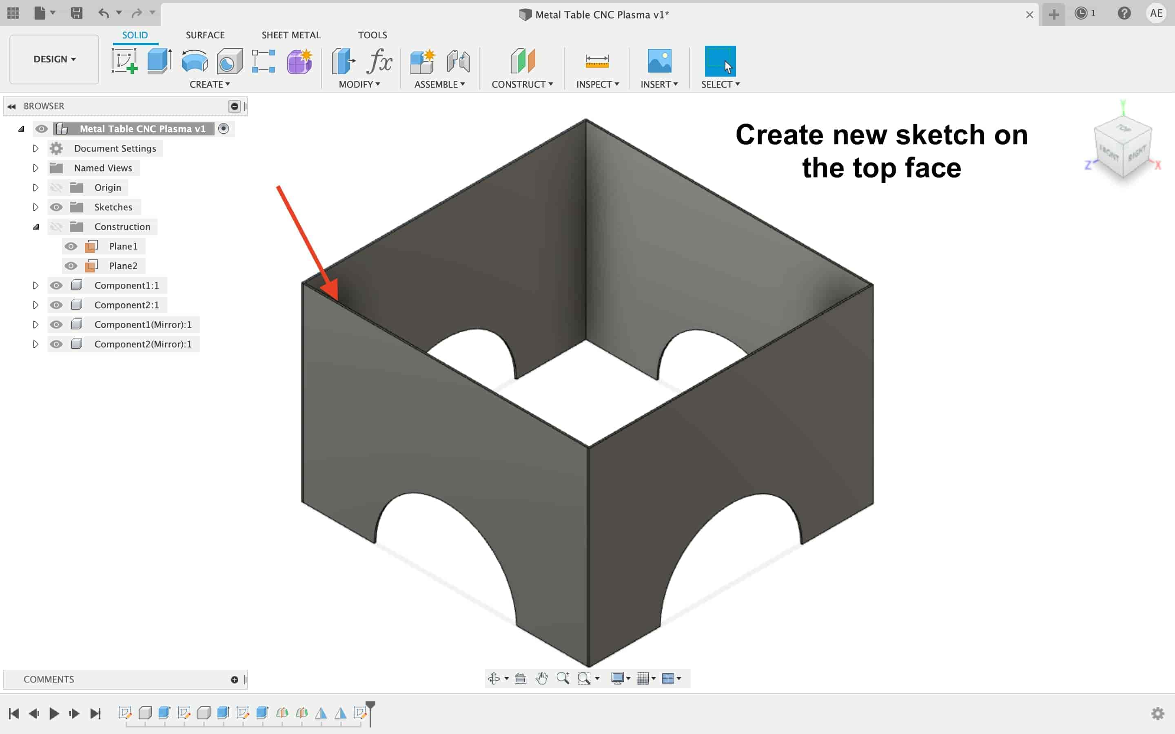Open the Help question mark

coord(1124,13)
